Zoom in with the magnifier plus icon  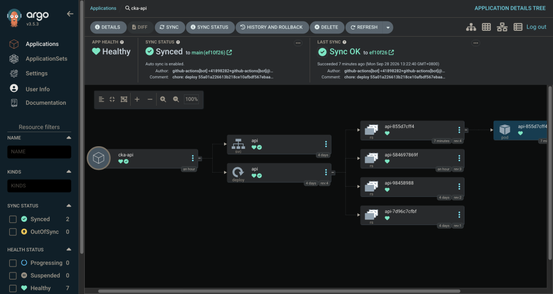pyautogui.click(x=163, y=99)
